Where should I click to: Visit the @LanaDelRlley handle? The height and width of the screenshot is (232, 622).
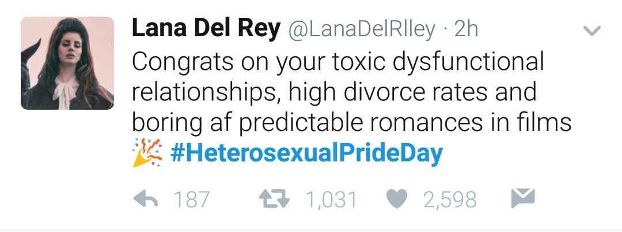tap(361, 30)
